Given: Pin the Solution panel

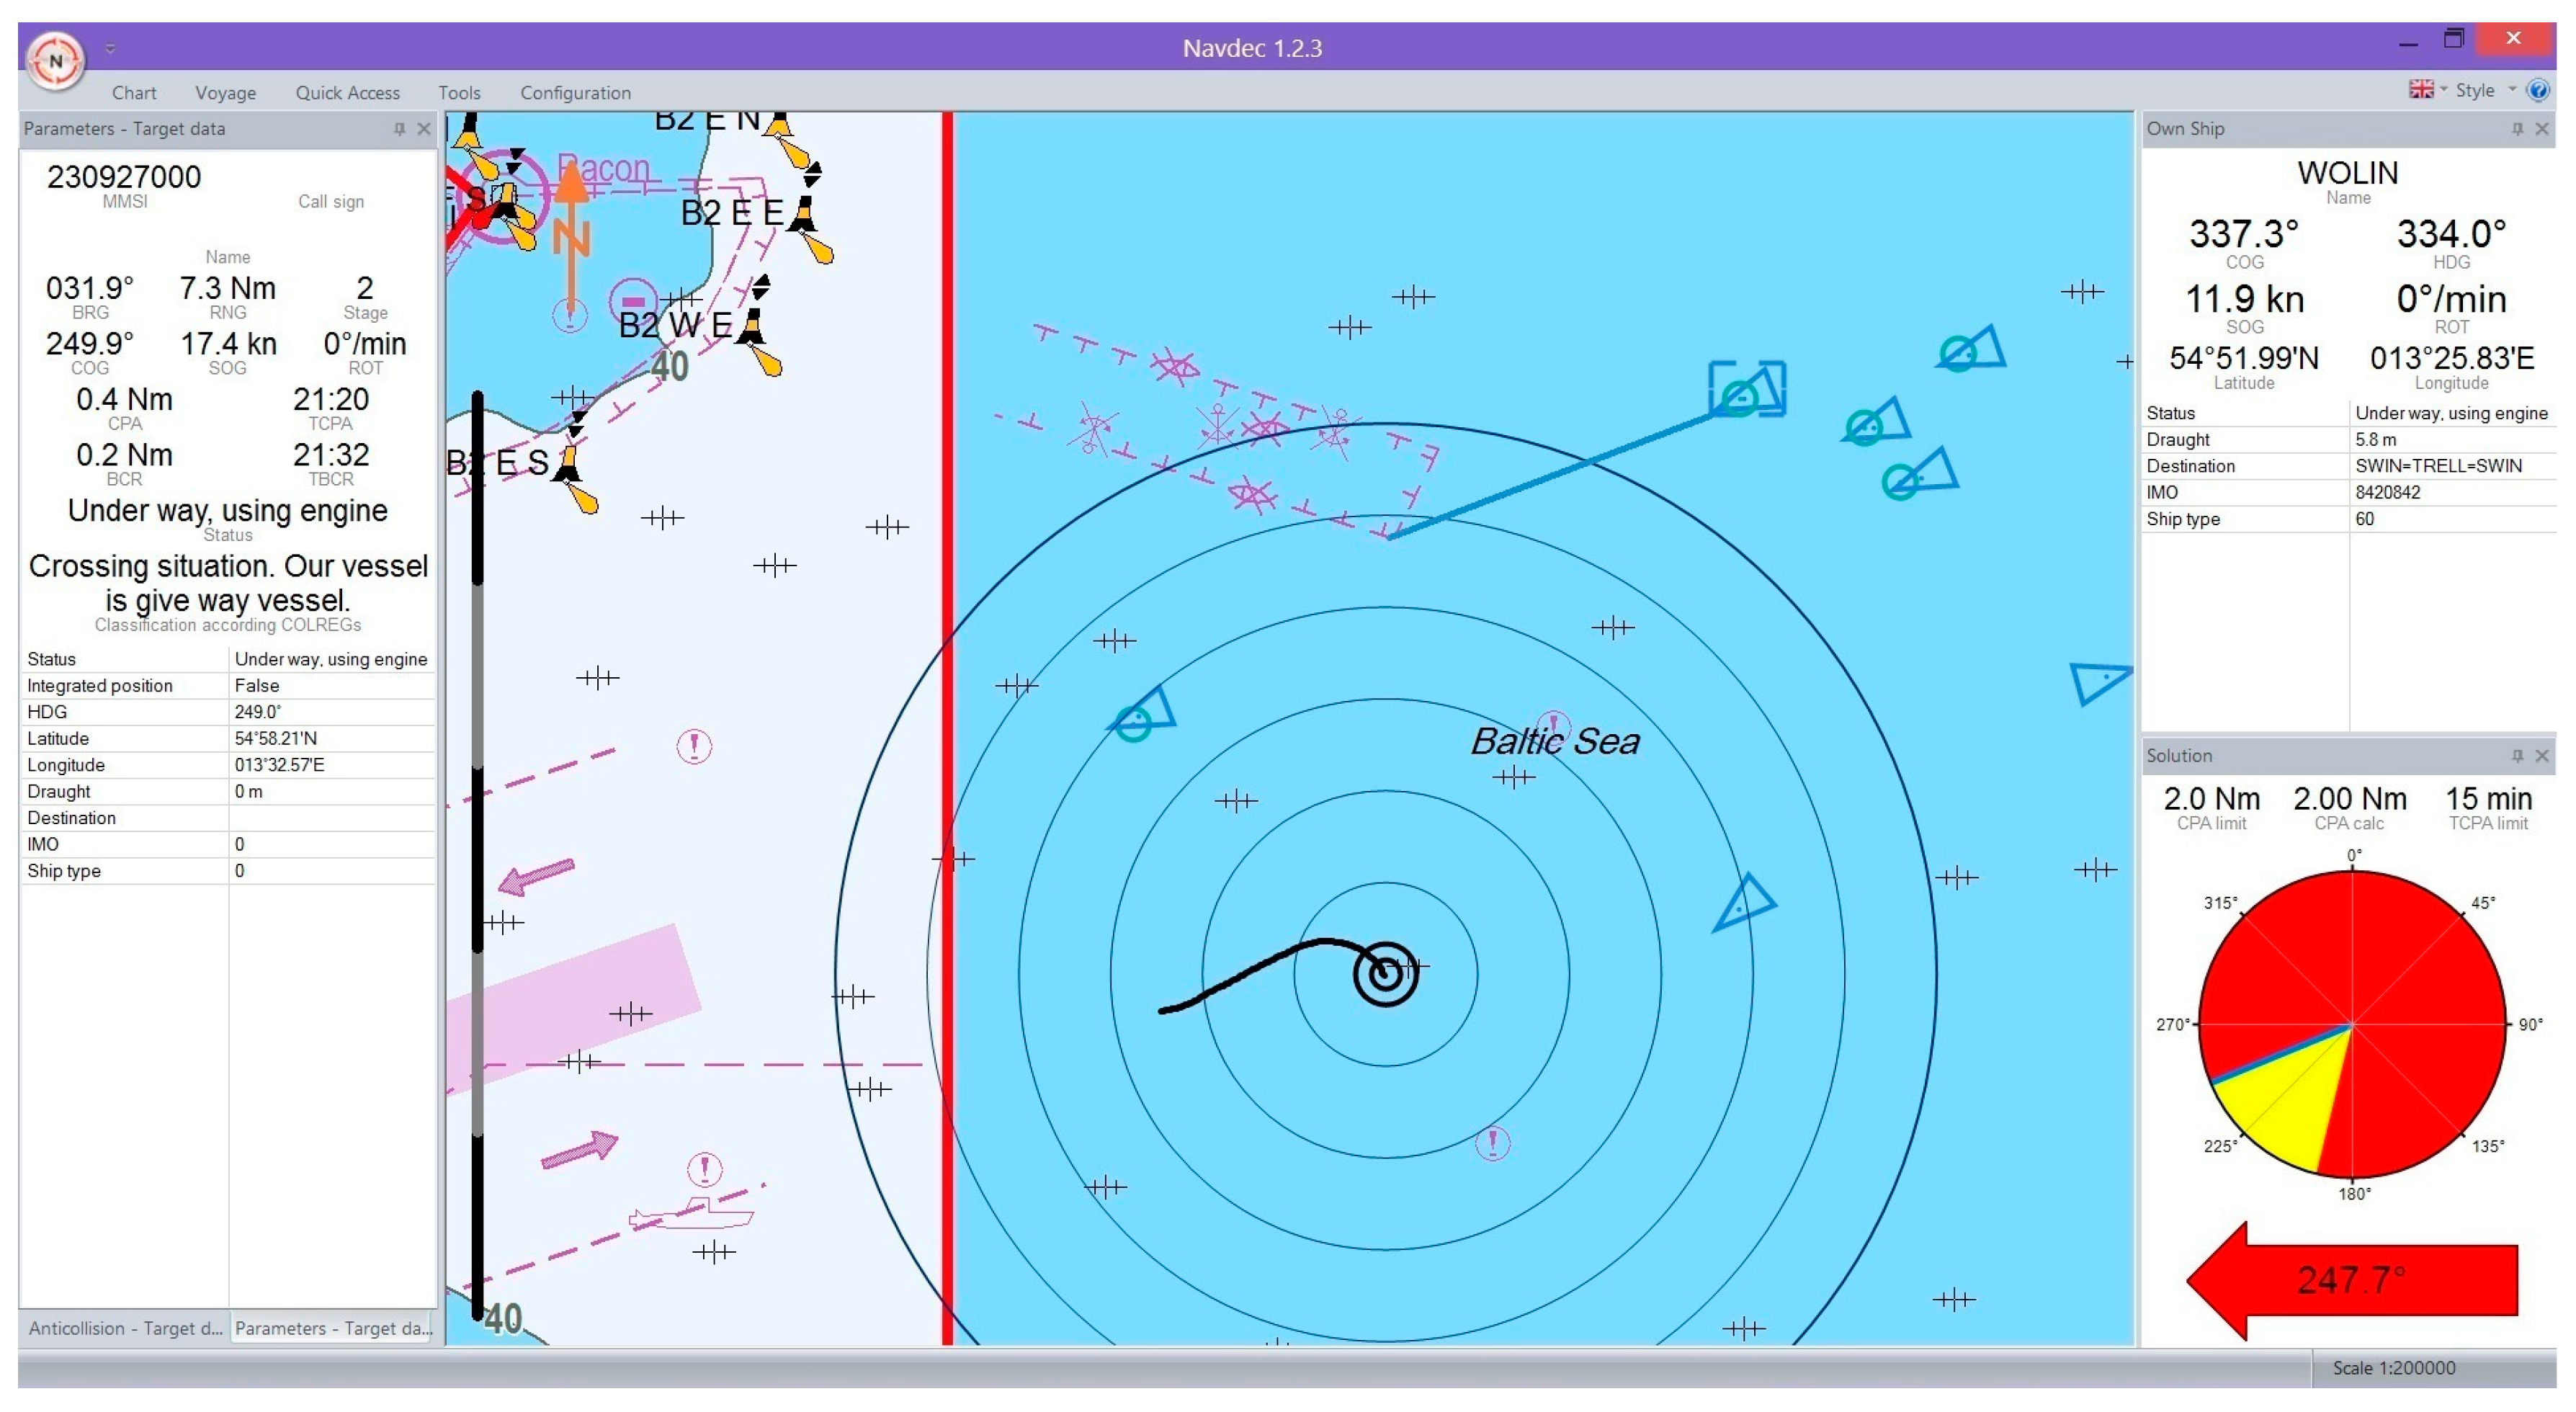Looking at the screenshot, I should [2517, 756].
